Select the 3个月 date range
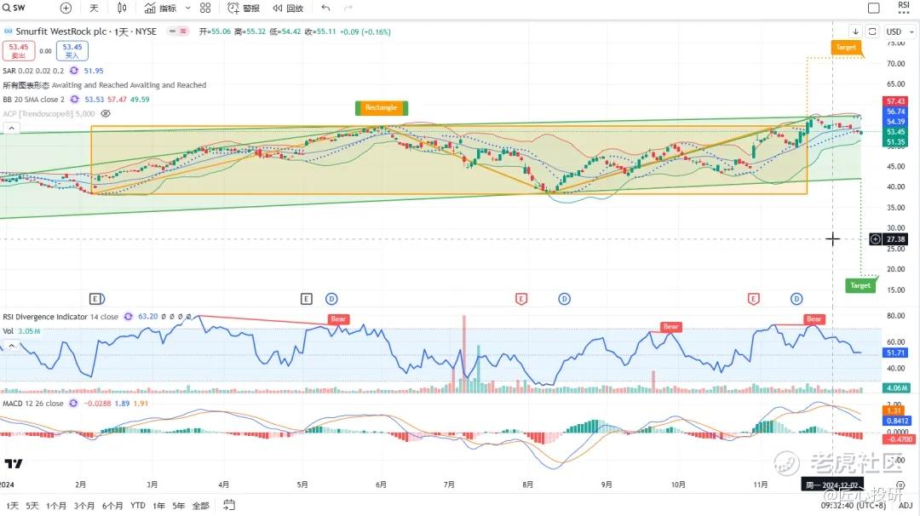 83,506
